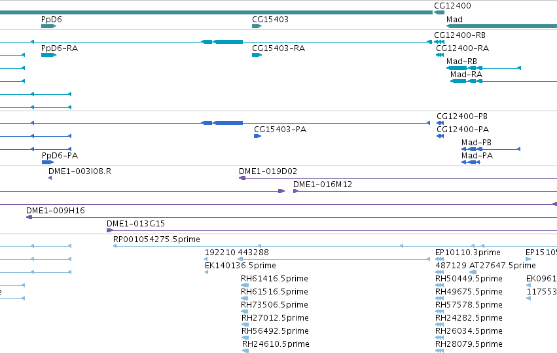This screenshot has width=557, height=354.
Task: Click the DME1-013G15 clone label
Action: (135, 224)
